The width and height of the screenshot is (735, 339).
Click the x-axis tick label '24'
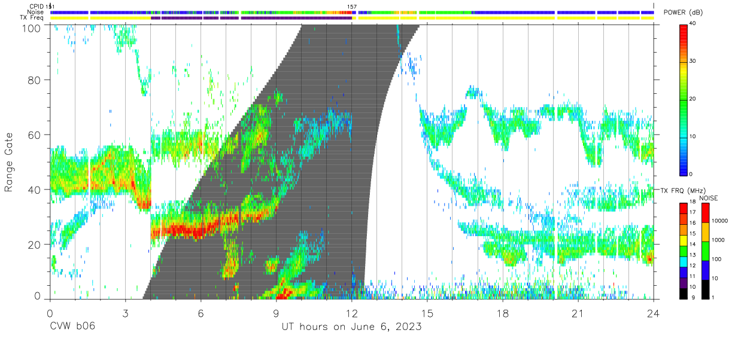654,312
